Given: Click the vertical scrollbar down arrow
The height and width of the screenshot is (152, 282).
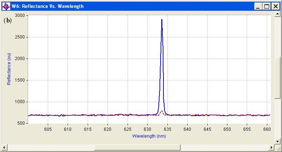Looking at the screenshot, I should tap(277, 141).
